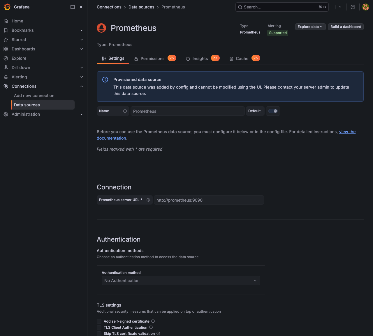This screenshot has width=373, height=336.
Task: Expand the Dashboards section chevron
Action: pyautogui.click(x=82, y=49)
